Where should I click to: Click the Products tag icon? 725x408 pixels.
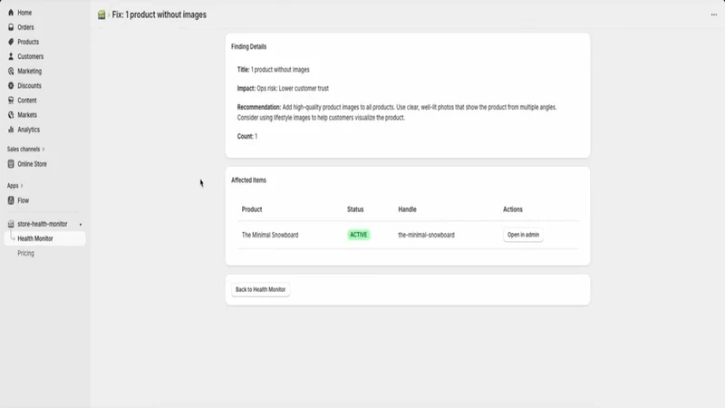[11, 42]
